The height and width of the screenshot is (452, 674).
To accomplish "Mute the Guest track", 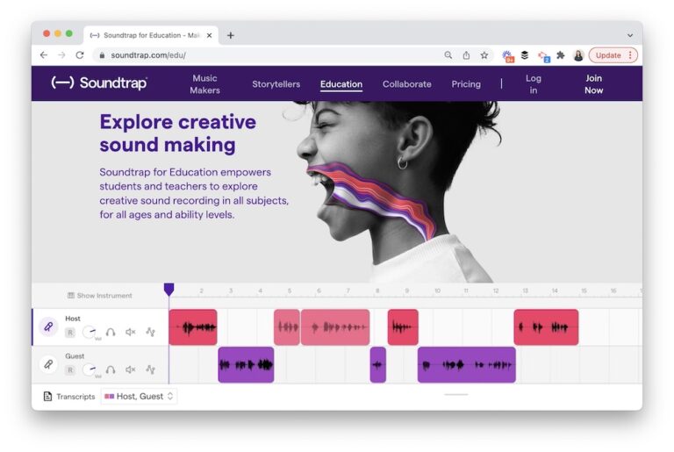I will [x=131, y=369].
